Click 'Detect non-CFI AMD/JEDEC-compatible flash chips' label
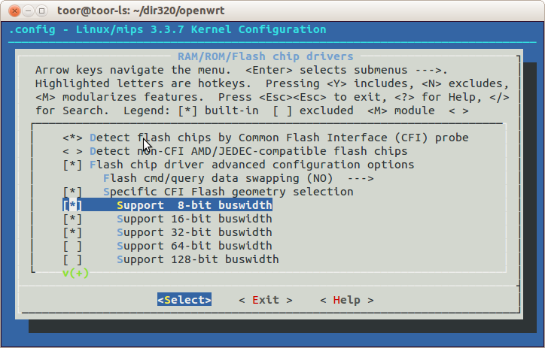The image size is (545, 348). pyautogui.click(x=248, y=151)
